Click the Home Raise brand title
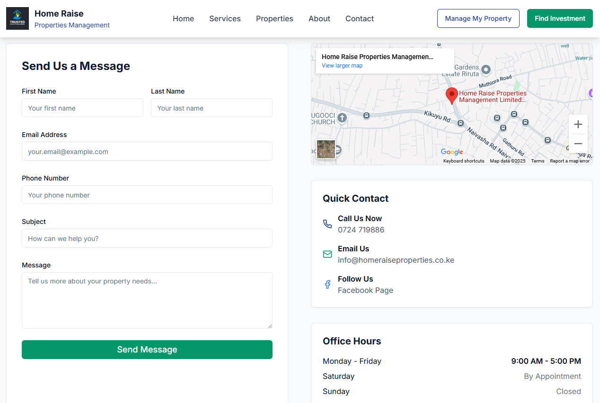Image resolution: width=600 pixels, height=403 pixels. click(x=59, y=14)
